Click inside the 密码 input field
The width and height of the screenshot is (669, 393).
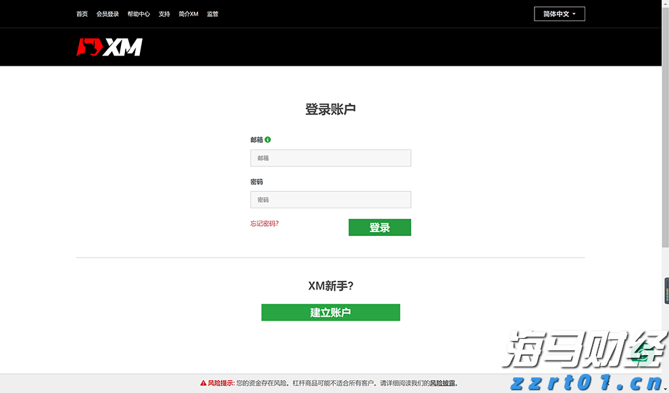pos(330,200)
